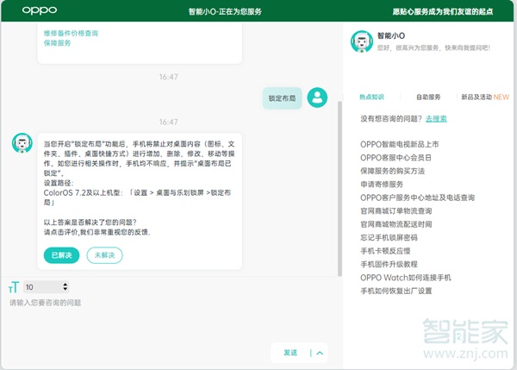This screenshot has height=370, width=517.
Task: Mark answer as 已解决
Action: [x=61, y=255]
